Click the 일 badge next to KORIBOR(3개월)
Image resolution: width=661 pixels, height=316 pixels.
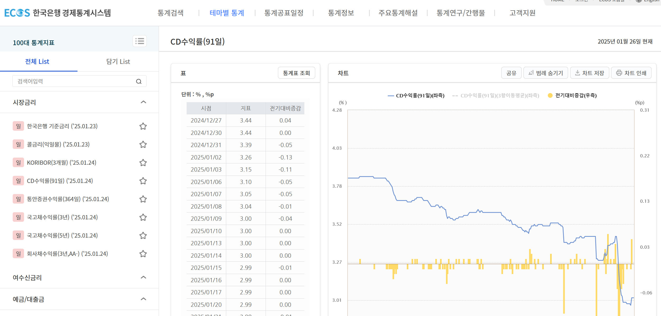[18, 163]
